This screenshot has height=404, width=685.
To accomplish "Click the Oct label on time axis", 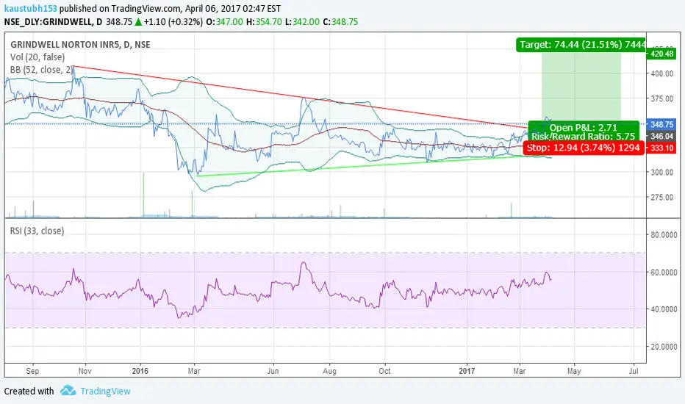I will click(x=384, y=371).
